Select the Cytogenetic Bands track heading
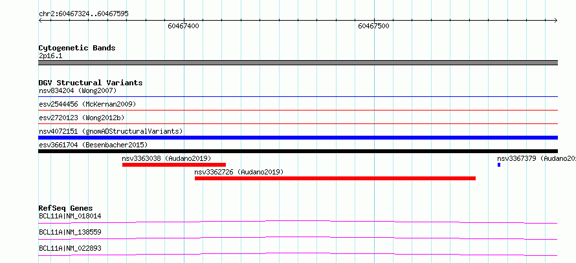 click(x=77, y=48)
